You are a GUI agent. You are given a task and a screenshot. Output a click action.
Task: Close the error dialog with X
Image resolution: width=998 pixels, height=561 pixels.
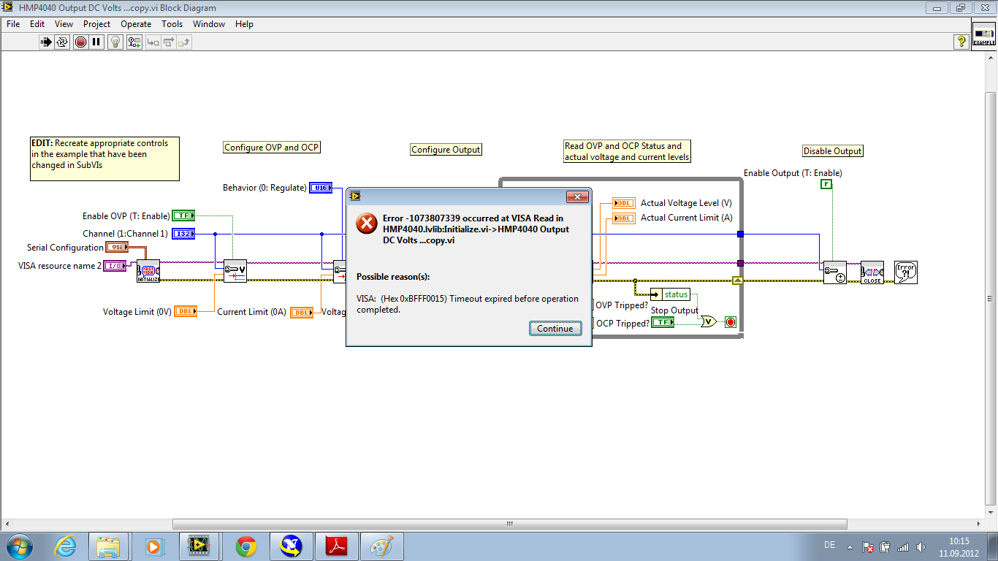(x=577, y=196)
